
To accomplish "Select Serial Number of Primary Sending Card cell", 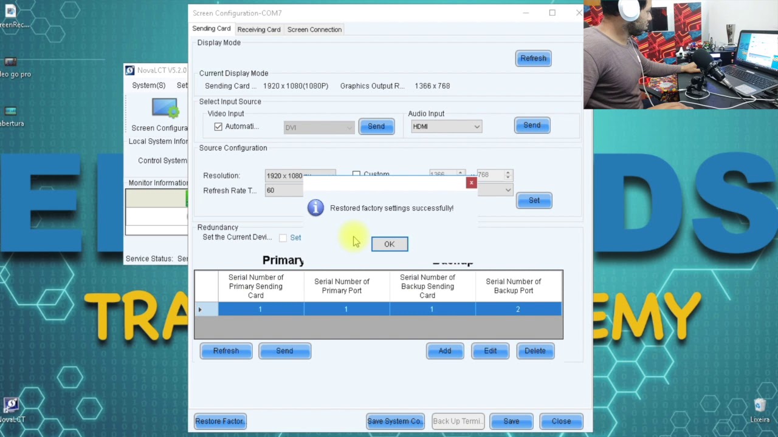I will (x=260, y=310).
